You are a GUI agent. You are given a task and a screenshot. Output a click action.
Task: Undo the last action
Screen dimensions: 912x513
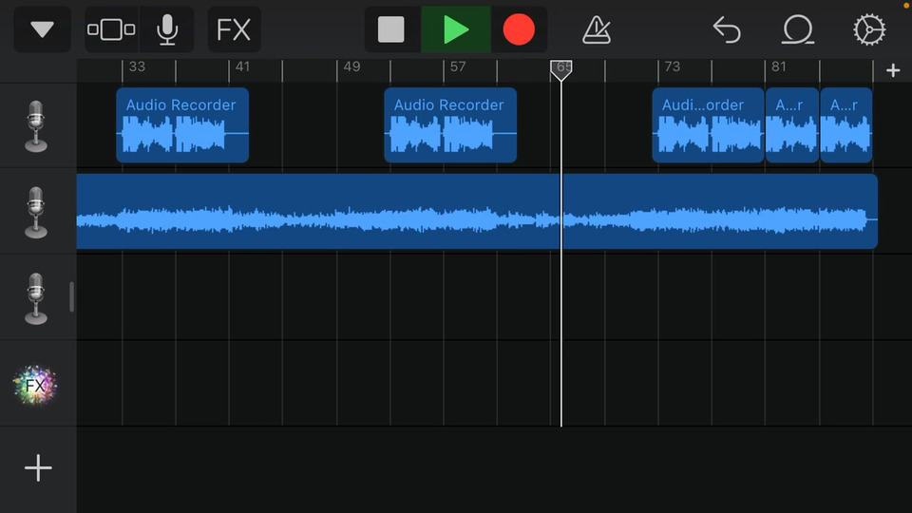point(727,29)
